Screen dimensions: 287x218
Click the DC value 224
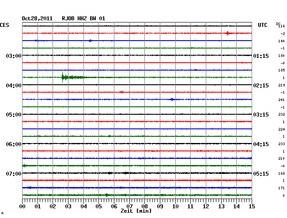tap(281, 129)
